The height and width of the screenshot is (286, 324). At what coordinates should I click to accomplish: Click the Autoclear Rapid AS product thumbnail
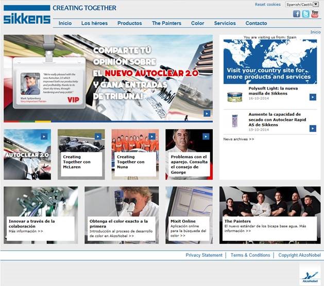(234, 121)
